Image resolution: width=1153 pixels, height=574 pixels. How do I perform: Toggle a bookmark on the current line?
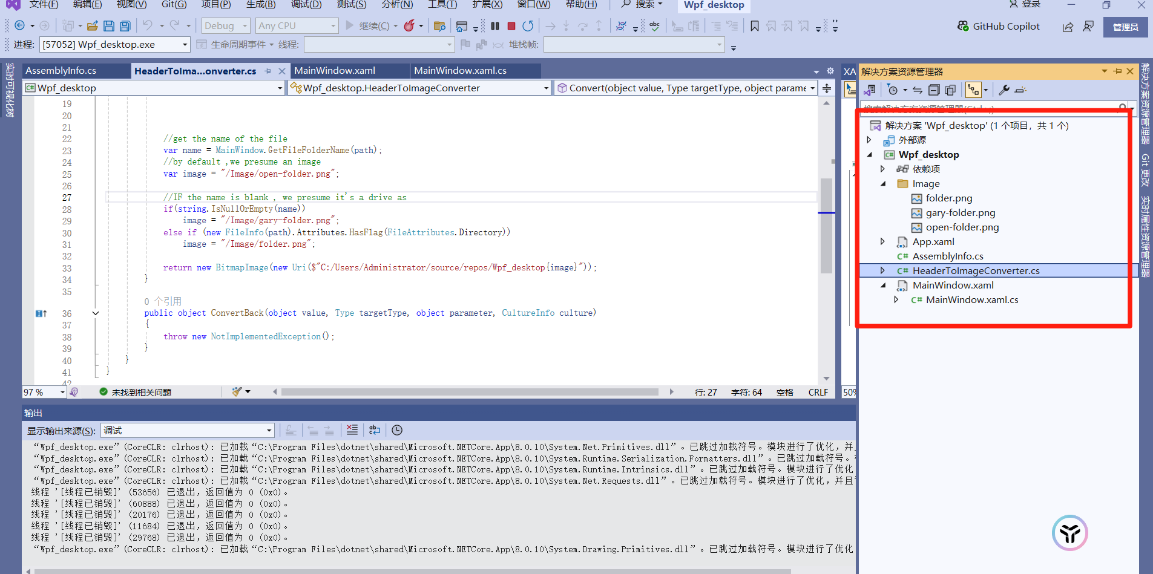click(755, 26)
